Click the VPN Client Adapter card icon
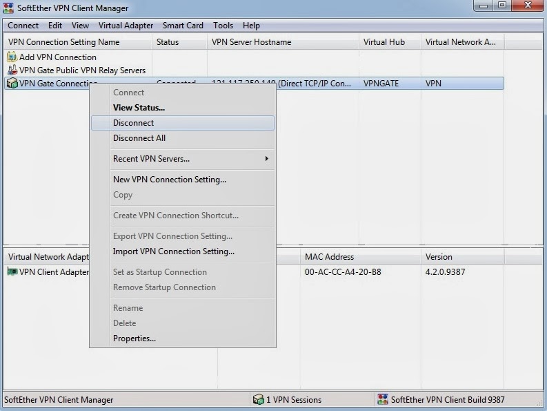547x411 pixels. [12, 271]
